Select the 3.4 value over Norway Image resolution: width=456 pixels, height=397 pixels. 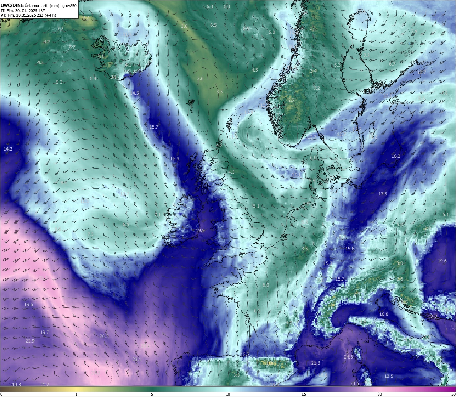313,71
